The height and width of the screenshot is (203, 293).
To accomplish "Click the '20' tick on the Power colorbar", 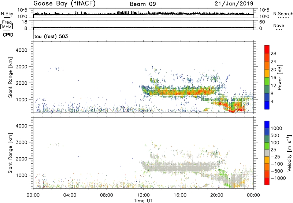I will coord(273,70).
